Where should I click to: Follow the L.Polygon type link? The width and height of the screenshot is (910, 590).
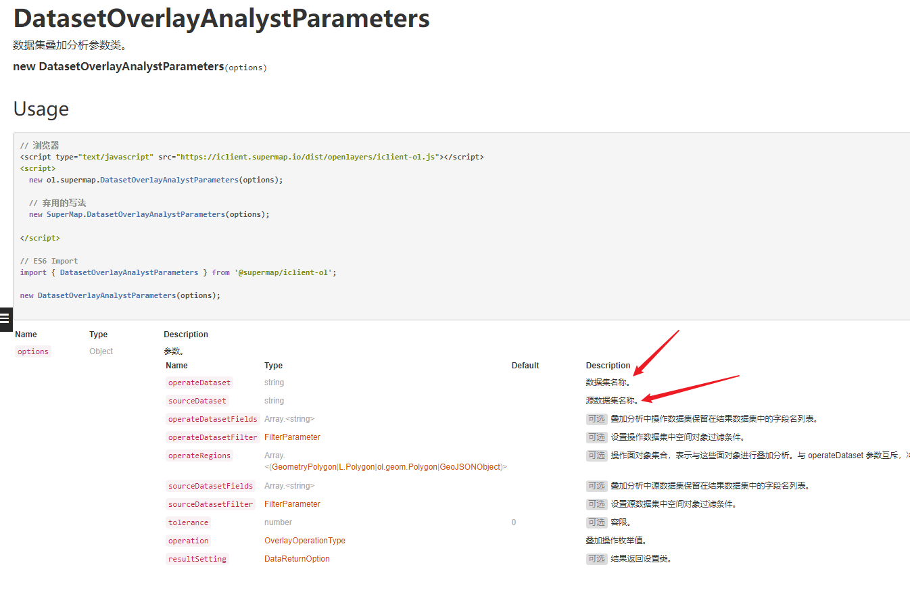tap(356, 467)
